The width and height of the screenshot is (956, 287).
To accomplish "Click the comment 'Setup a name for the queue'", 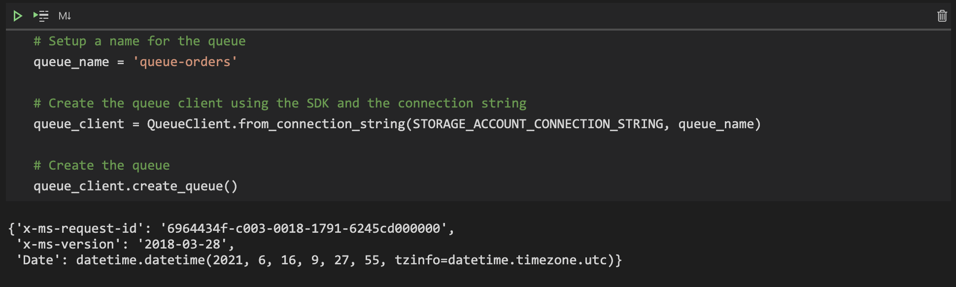I will [x=139, y=41].
